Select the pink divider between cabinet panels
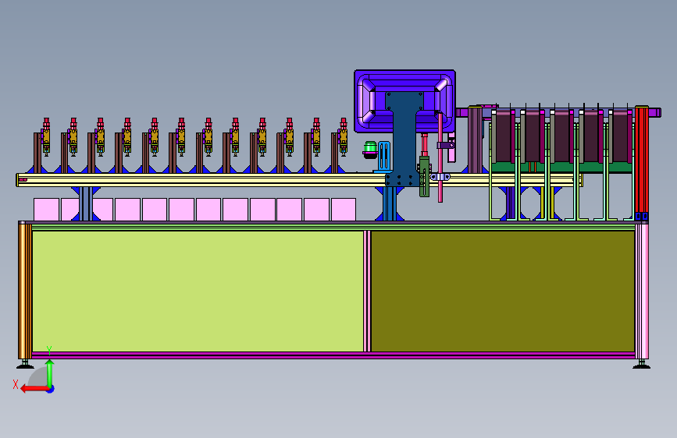Screen dimensions: 677x438 coord(367,291)
